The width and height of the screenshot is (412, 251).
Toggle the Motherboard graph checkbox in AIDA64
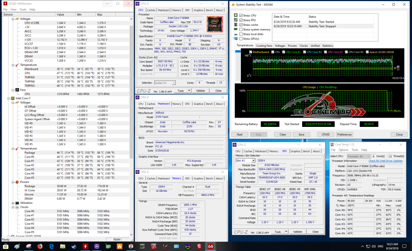pyautogui.click(x=251, y=52)
